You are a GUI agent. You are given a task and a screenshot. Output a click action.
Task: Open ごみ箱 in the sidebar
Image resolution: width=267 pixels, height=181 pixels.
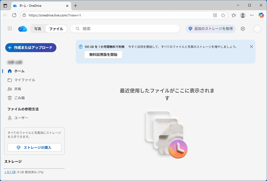[16, 98]
